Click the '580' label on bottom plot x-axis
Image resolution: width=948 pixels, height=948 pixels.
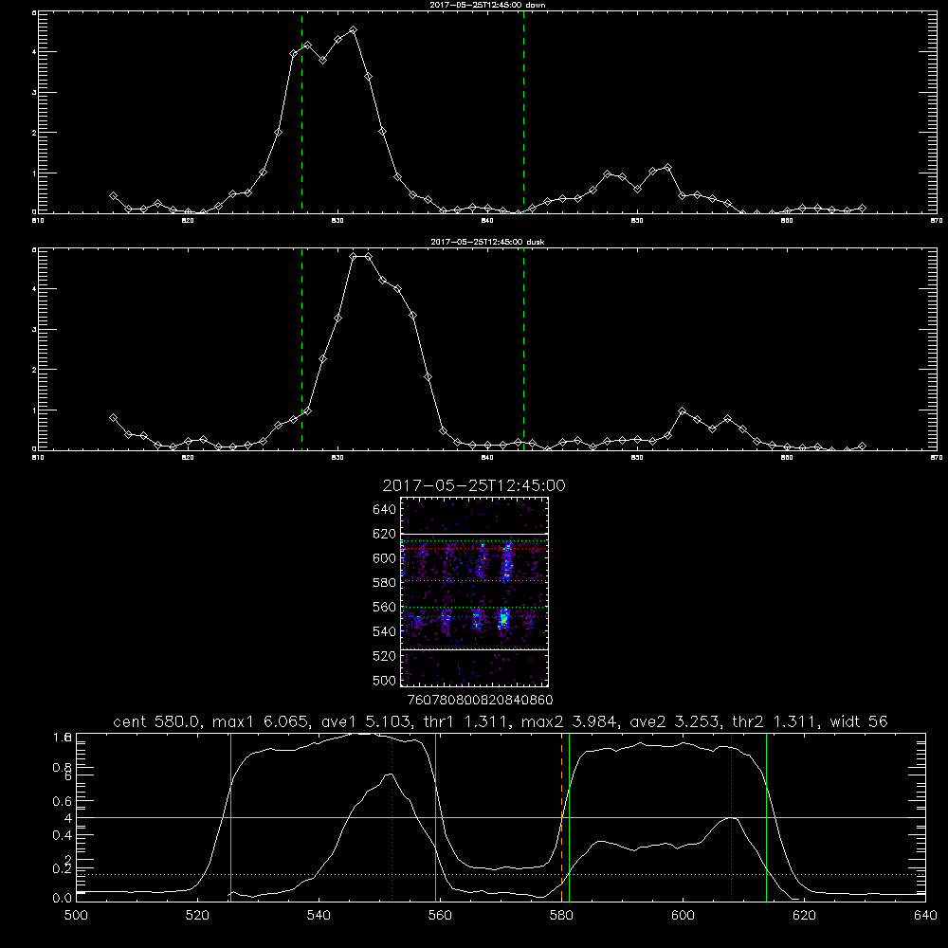(561, 916)
